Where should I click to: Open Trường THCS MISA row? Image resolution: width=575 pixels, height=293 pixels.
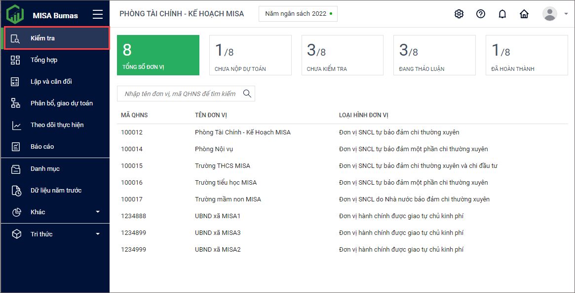[222, 166]
